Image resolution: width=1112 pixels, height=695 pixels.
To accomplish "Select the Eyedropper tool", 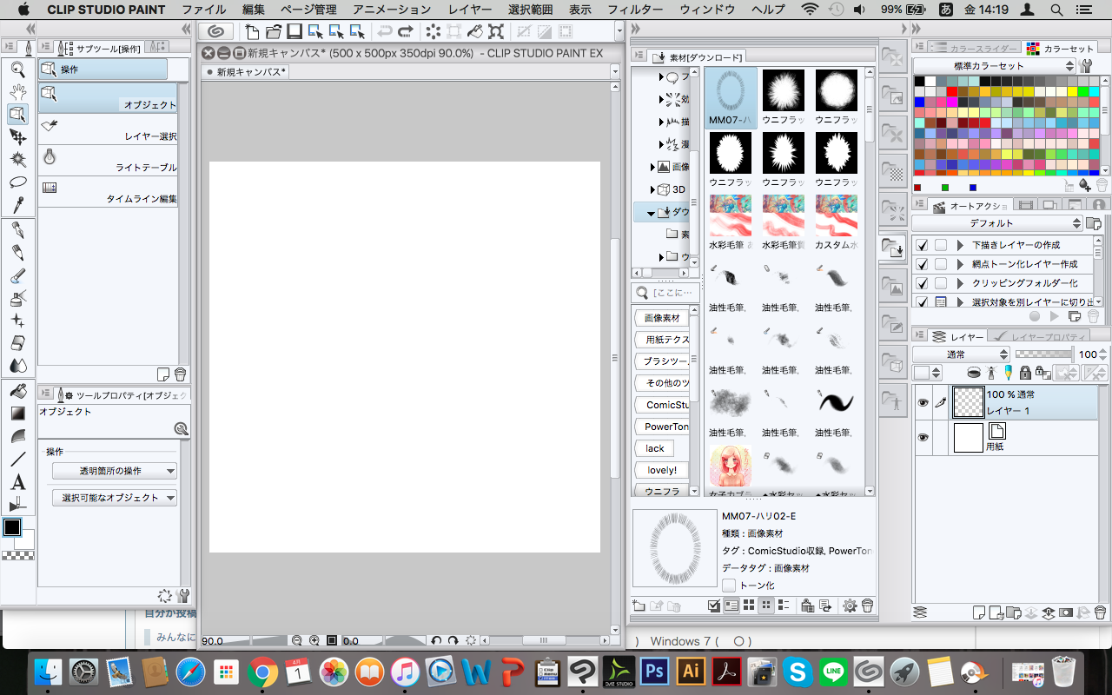I will pos(17,205).
